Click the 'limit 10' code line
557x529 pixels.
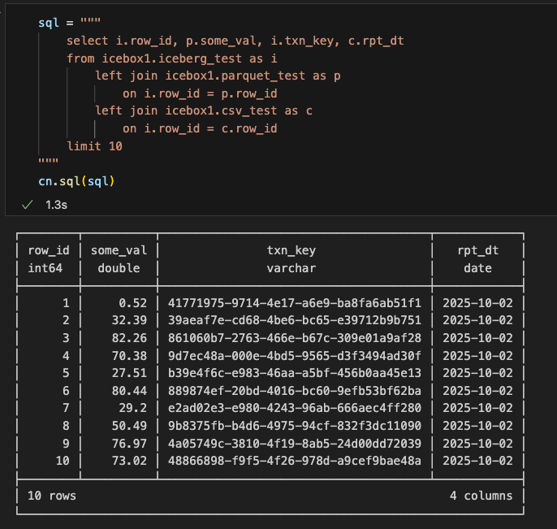(94, 146)
